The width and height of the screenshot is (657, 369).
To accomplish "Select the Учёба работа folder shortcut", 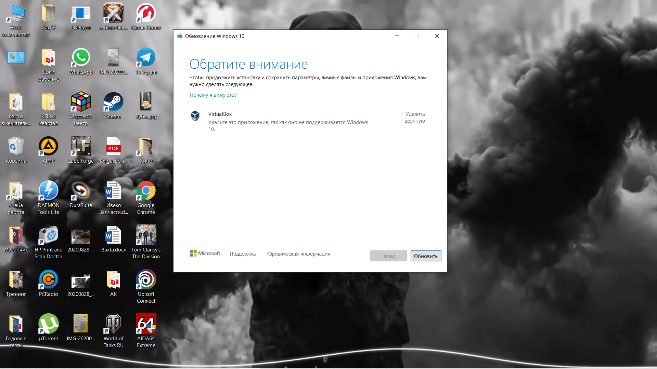I will tap(16, 199).
